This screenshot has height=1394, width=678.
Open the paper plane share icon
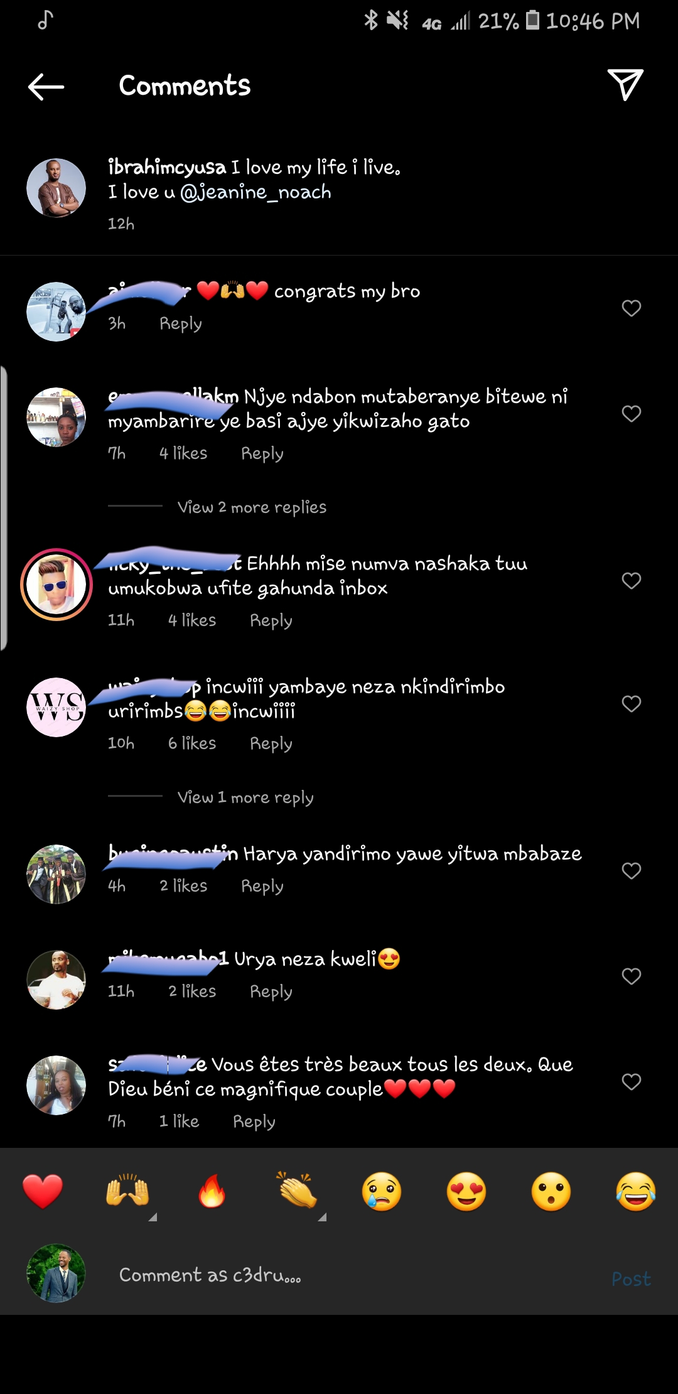(625, 85)
